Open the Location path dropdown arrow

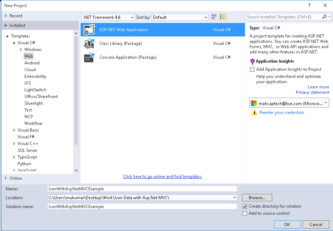[x=234, y=198]
